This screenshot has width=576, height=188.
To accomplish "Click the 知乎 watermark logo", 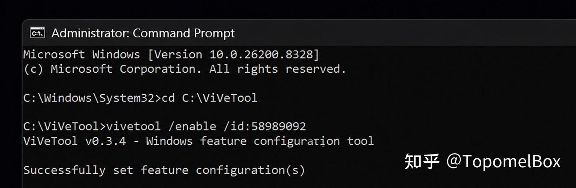I will pyautogui.click(x=422, y=162).
